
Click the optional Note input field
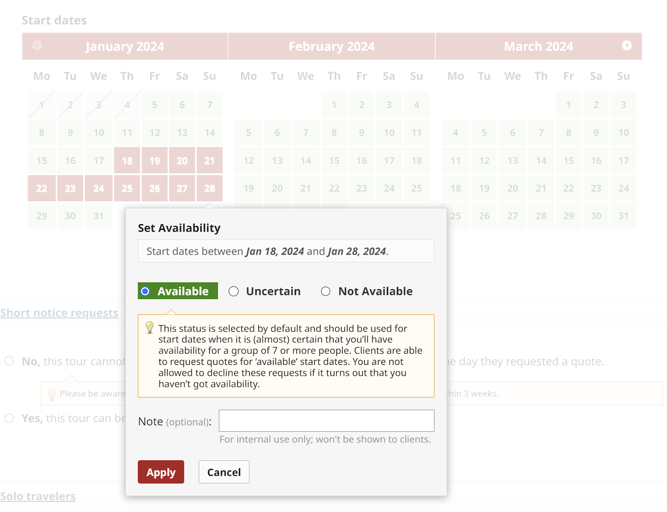(326, 421)
